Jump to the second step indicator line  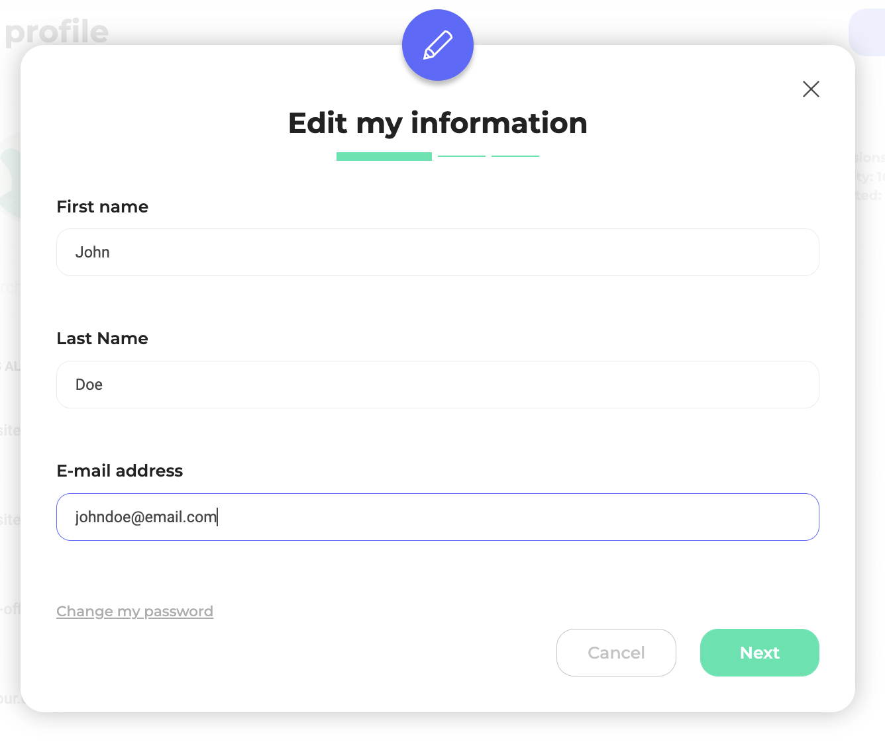coord(462,156)
